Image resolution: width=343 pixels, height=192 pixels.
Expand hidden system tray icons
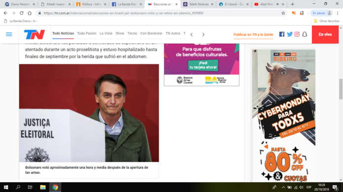point(283,187)
